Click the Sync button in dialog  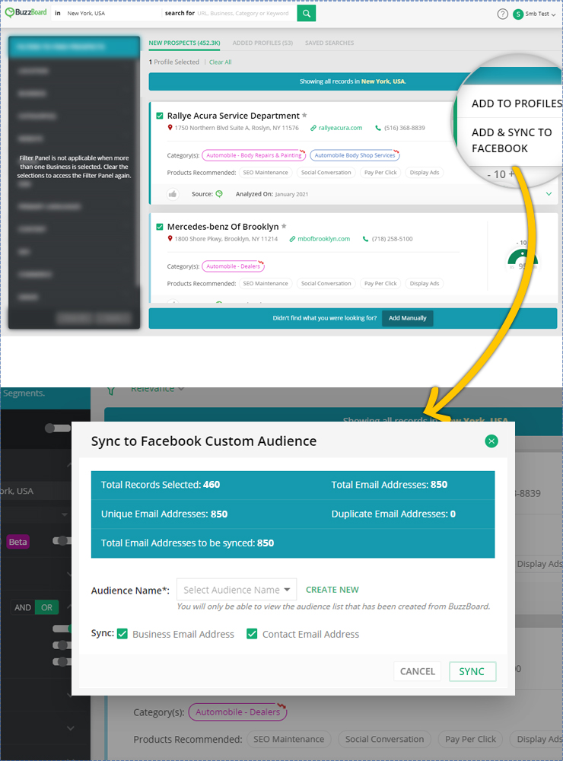coord(472,671)
